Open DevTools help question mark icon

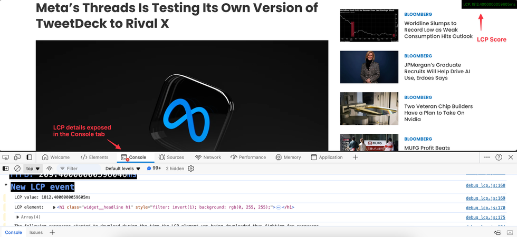499,157
